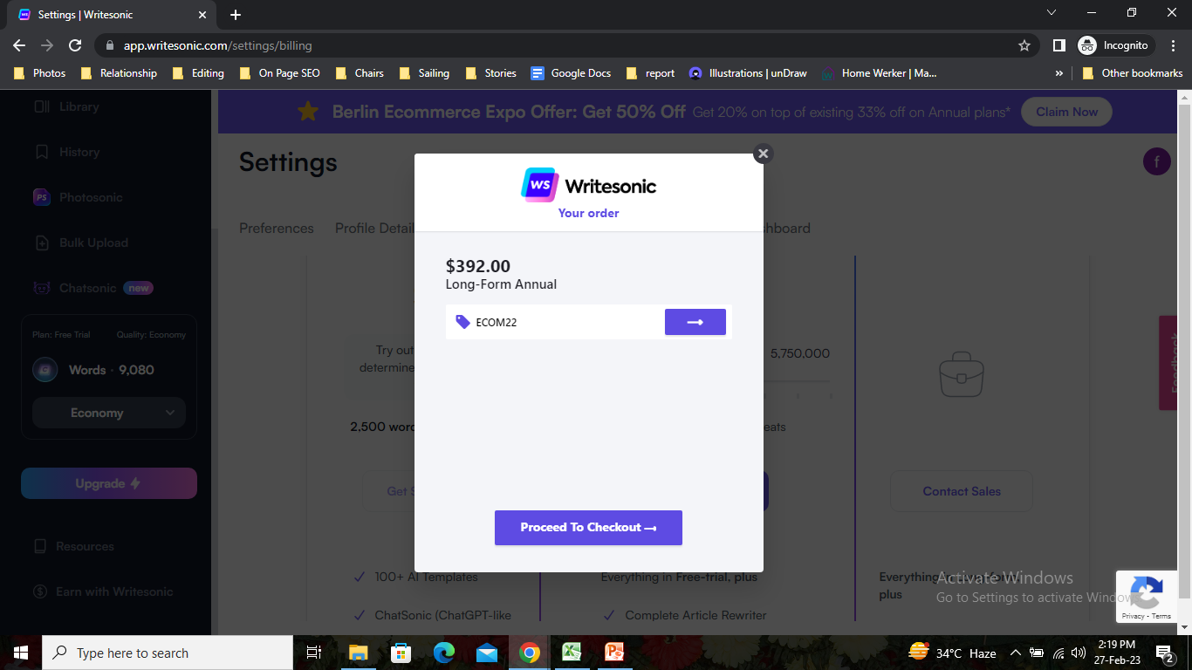Viewport: 1192px width, 670px height.
Task: Click the Words counter icon
Action: point(45,370)
